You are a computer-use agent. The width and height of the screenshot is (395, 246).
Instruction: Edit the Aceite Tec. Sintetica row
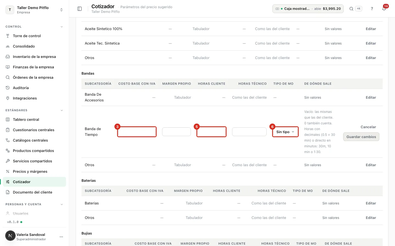(x=371, y=43)
